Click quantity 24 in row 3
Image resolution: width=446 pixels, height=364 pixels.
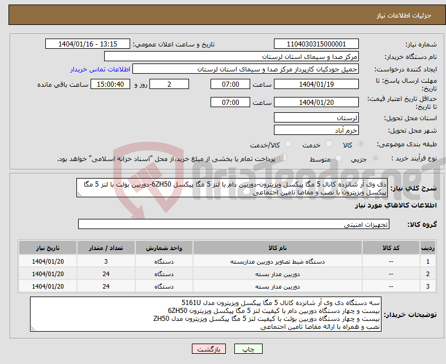pyautogui.click(x=106, y=286)
